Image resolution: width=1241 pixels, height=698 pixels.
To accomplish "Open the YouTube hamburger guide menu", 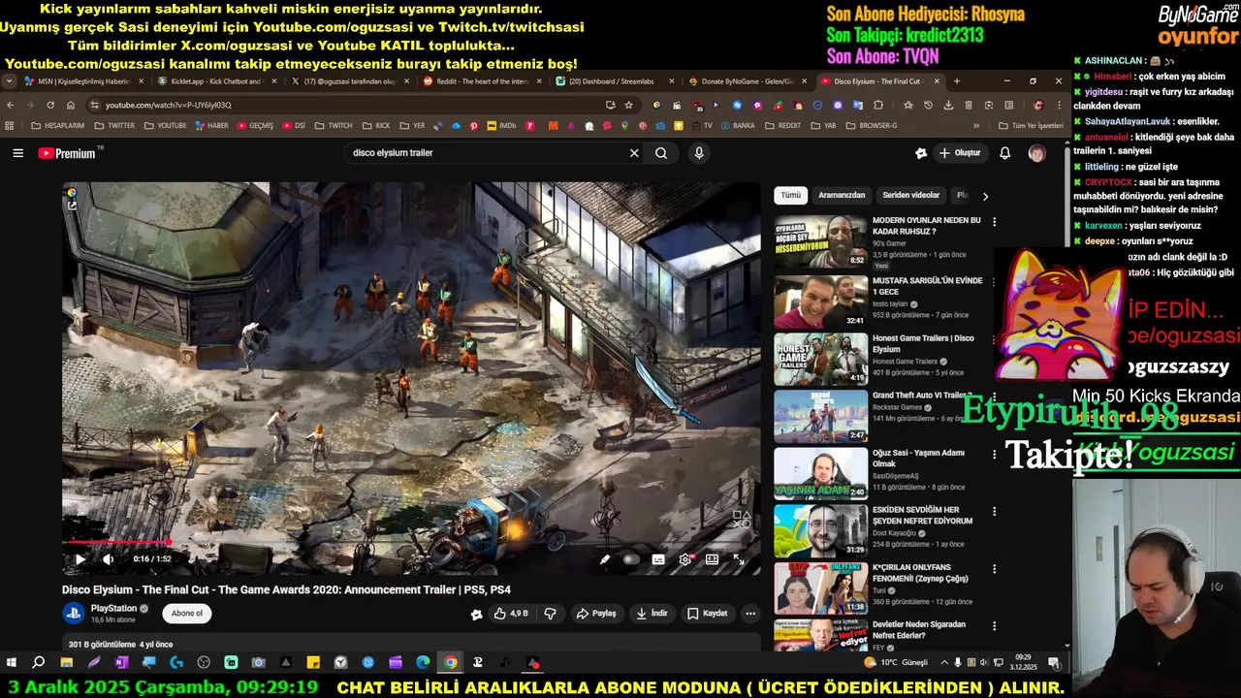I will click(x=17, y=153).
